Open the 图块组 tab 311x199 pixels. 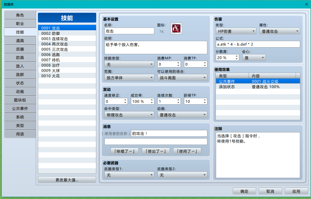pyautogui.click(x=20, y=100)
